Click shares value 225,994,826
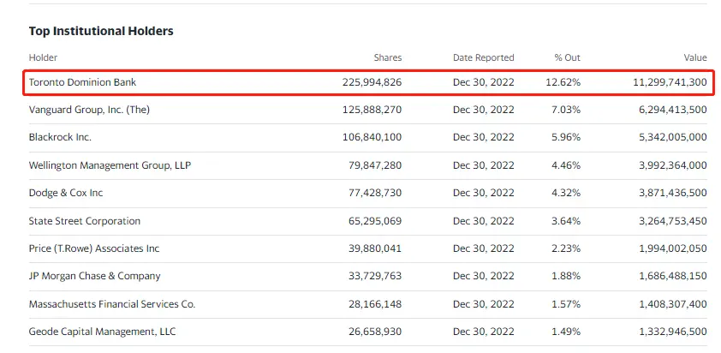This screenshot has width=721, height=353. pyautogui.click(x=372, y=82)
